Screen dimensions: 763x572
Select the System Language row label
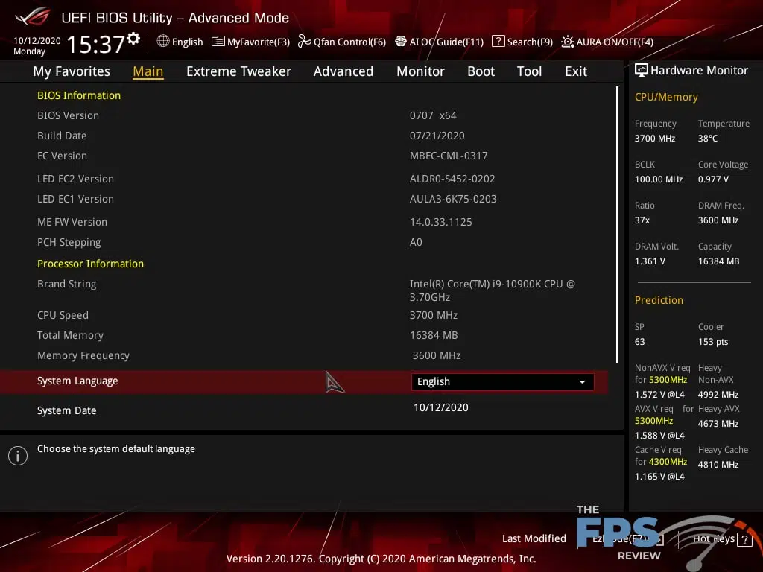coord(77,381)
